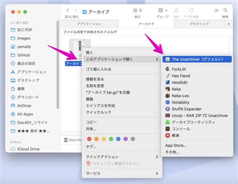Add a new Finder tab with plus
This screenshot has height=184, width=238.
tap(228, 24)
